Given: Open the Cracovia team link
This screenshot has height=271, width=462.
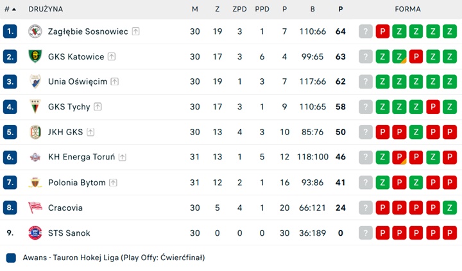Looking at the screenshot, I should point(65,208).
